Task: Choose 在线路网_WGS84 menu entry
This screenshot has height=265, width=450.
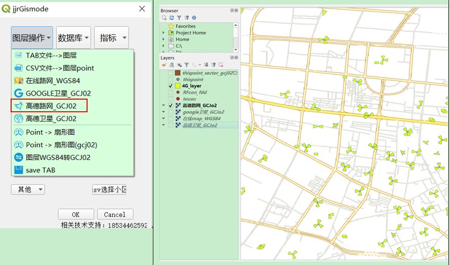Action: [x=72, y=80]
